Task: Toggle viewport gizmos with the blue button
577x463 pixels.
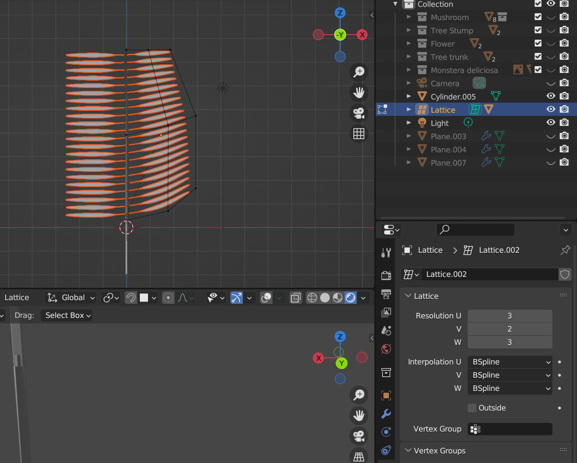Action: [236, 298]
